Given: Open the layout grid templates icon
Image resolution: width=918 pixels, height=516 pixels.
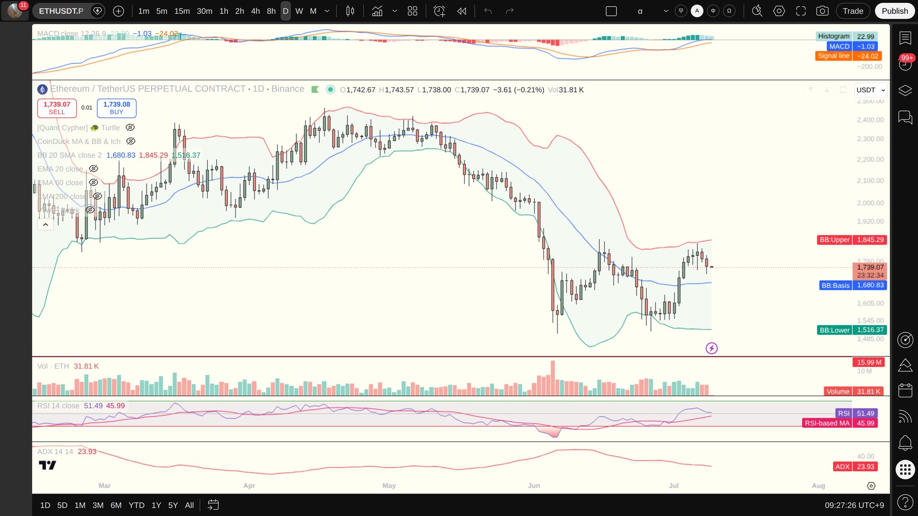Looking at the screenshot, I should (x=413, y=11).
